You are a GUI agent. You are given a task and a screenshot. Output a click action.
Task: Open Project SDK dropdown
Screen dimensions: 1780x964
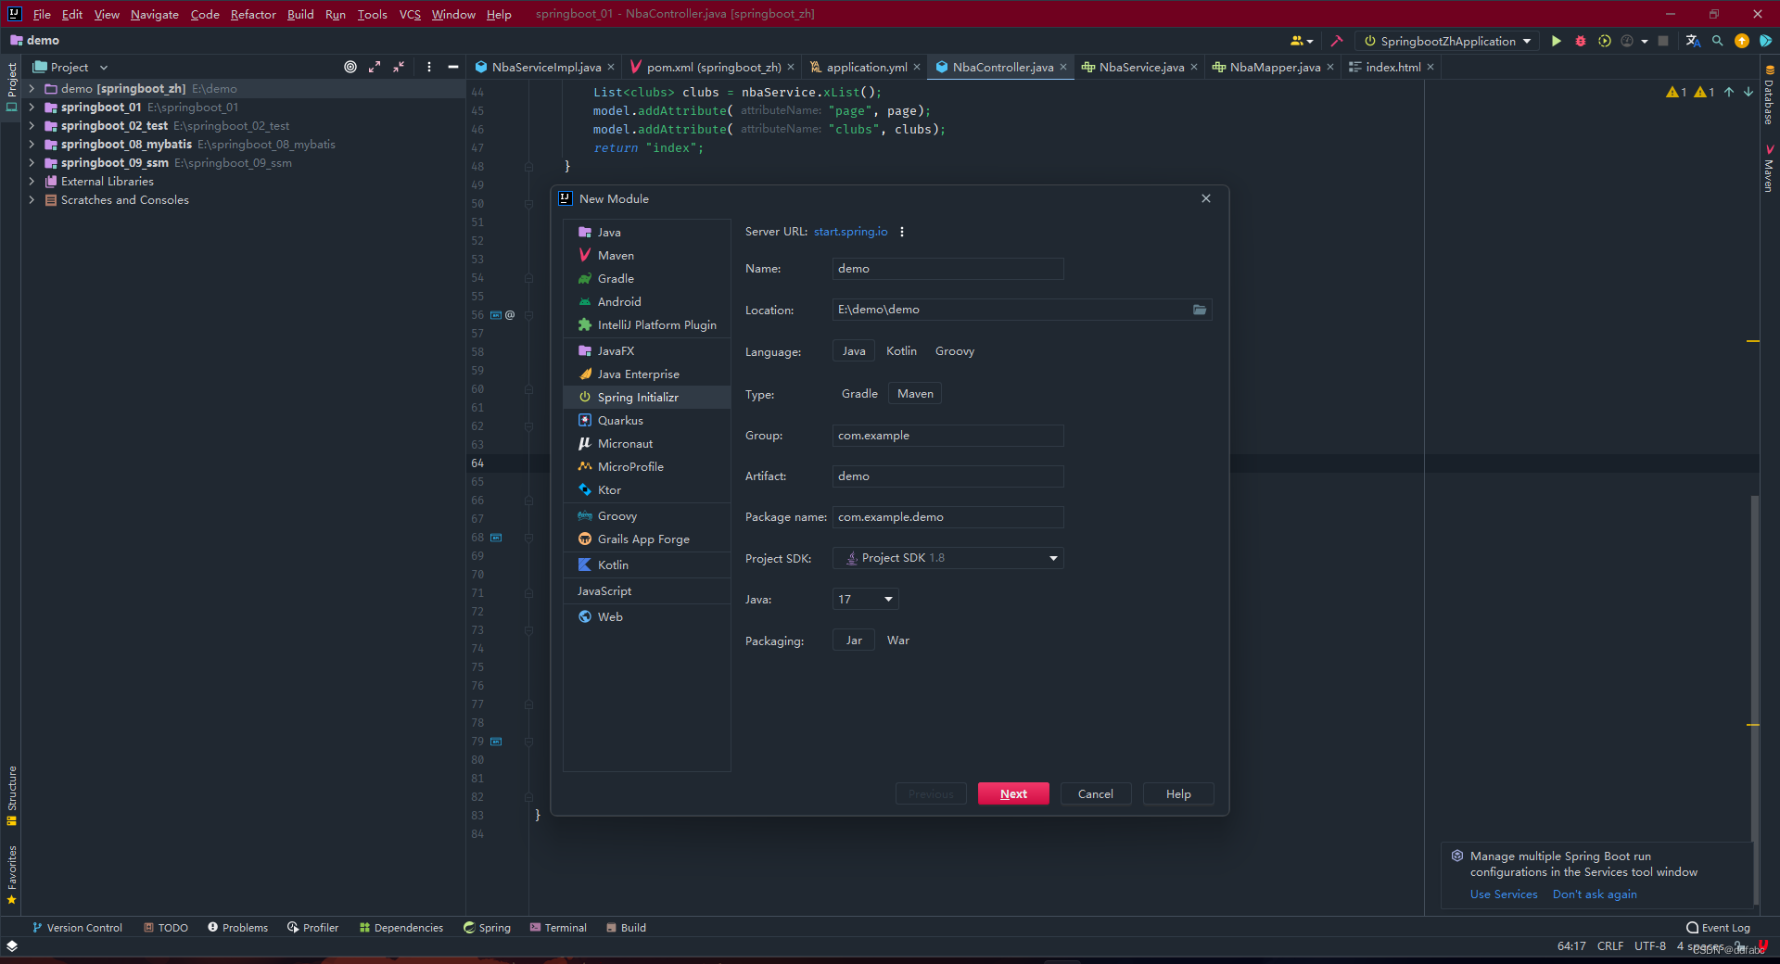click(x=947, y=558)
